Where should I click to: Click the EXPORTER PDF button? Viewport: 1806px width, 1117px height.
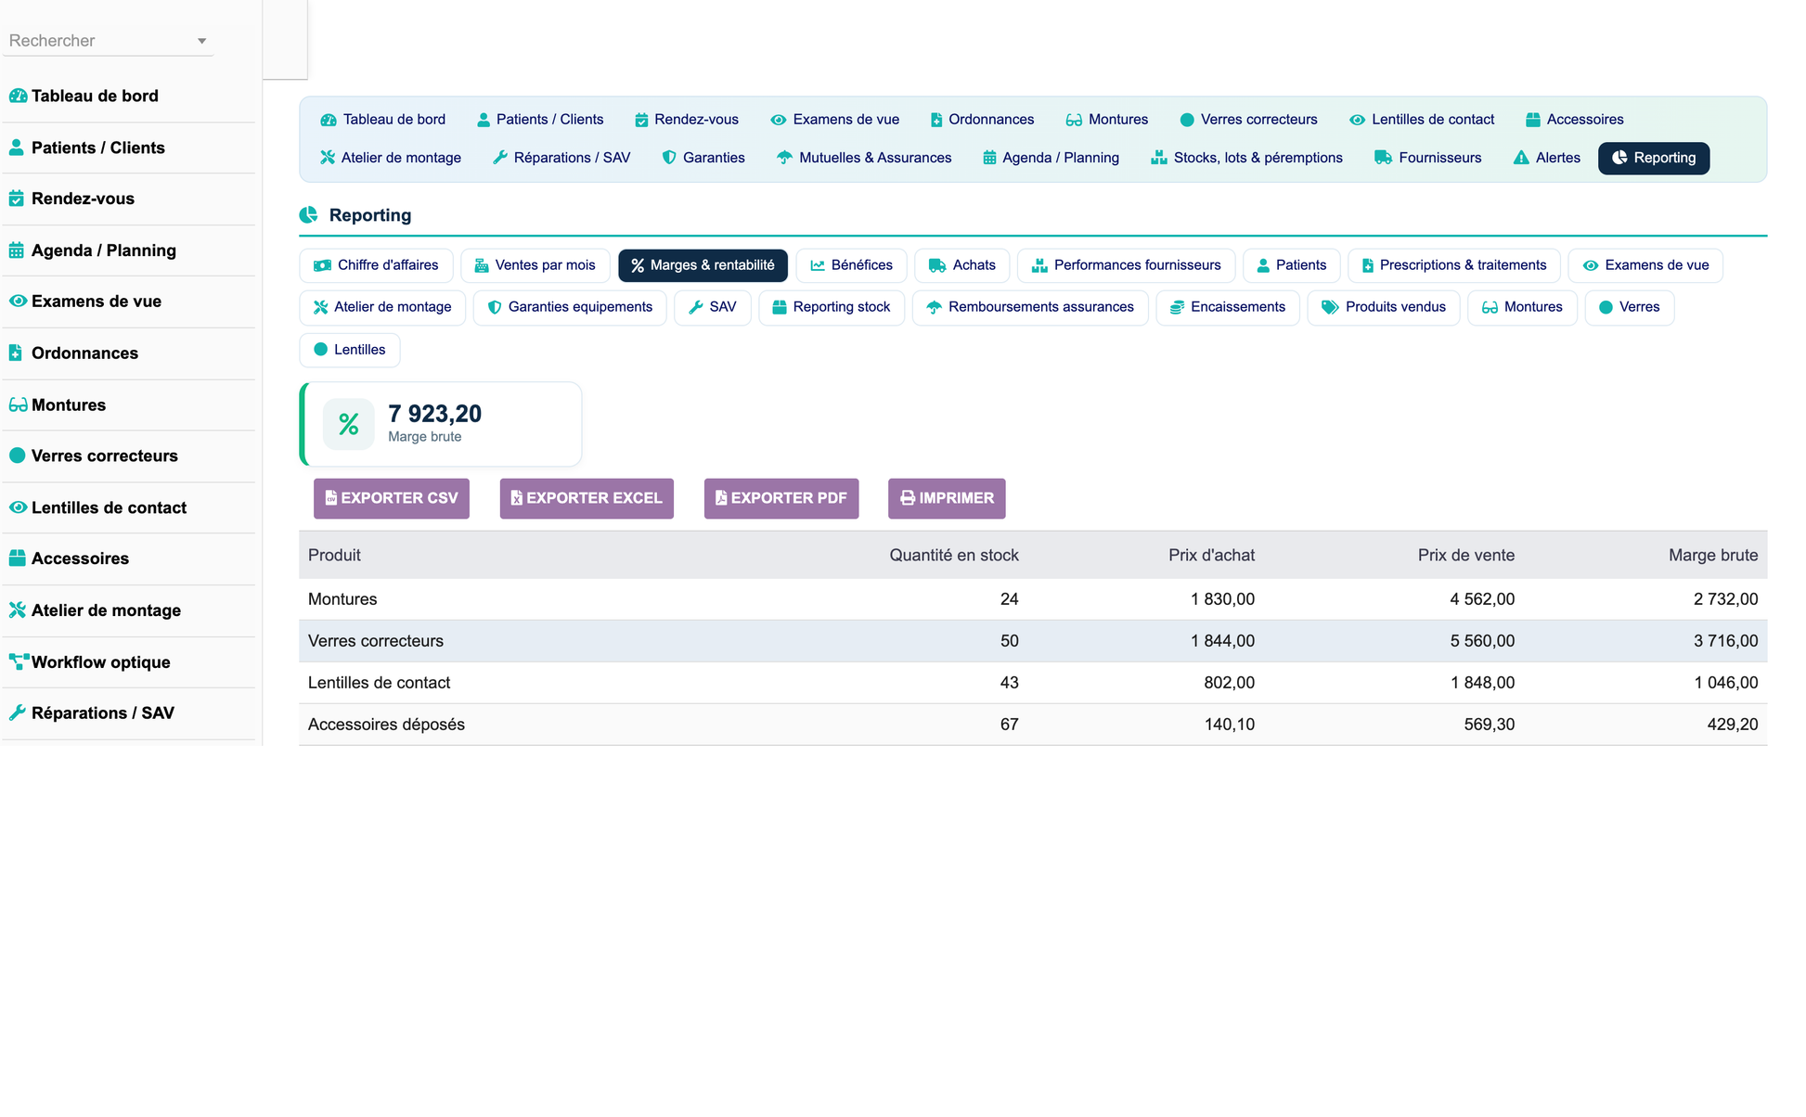coord(781,498)
